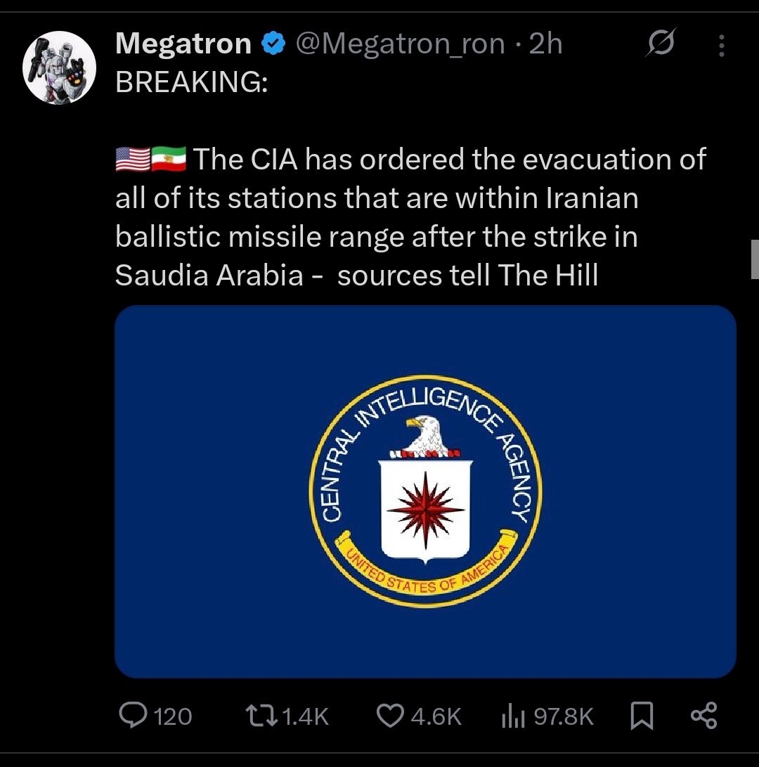Open share options for the post
Viewport: 759px width, 767px height.
click(x=703, y=716)
